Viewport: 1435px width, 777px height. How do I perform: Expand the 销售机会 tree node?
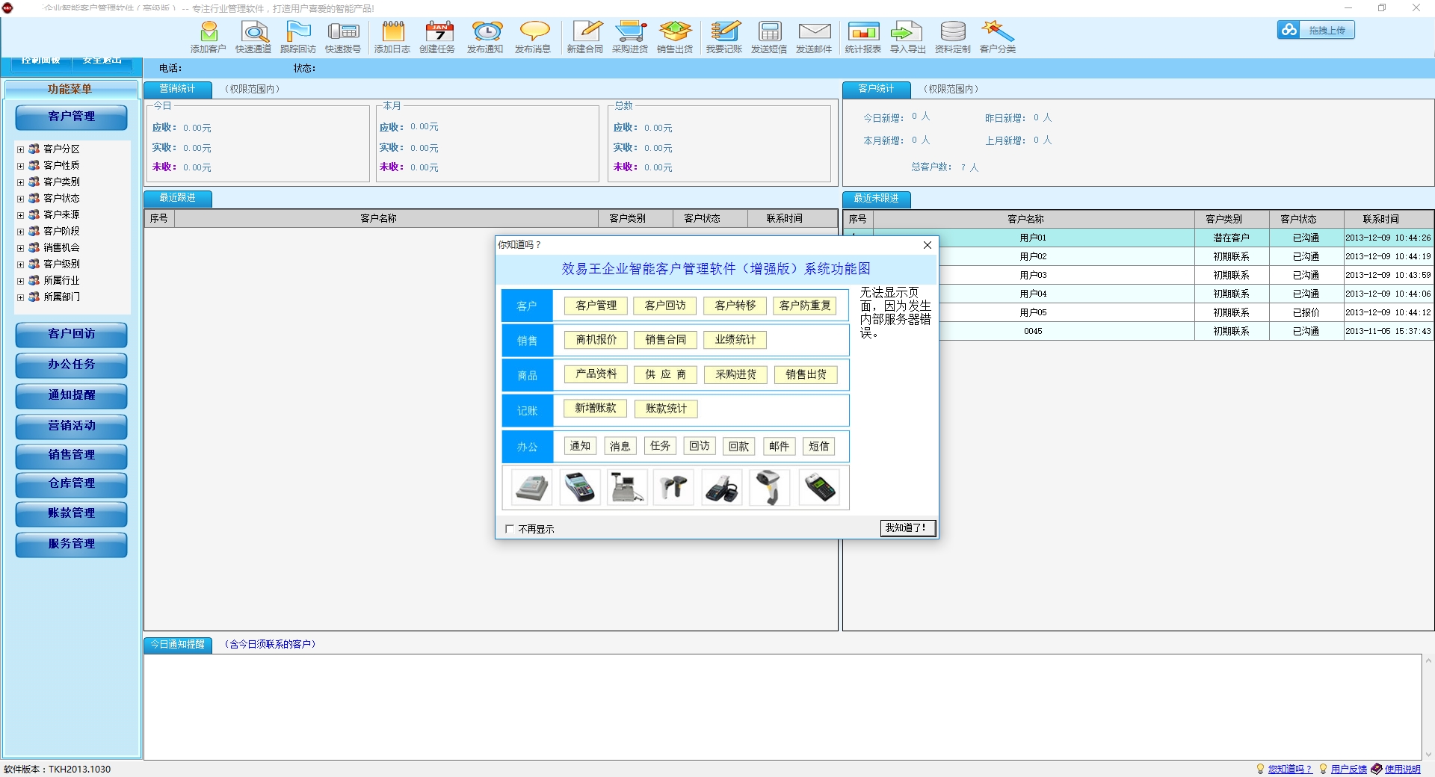pyautogui.click(x=21, y=248)
